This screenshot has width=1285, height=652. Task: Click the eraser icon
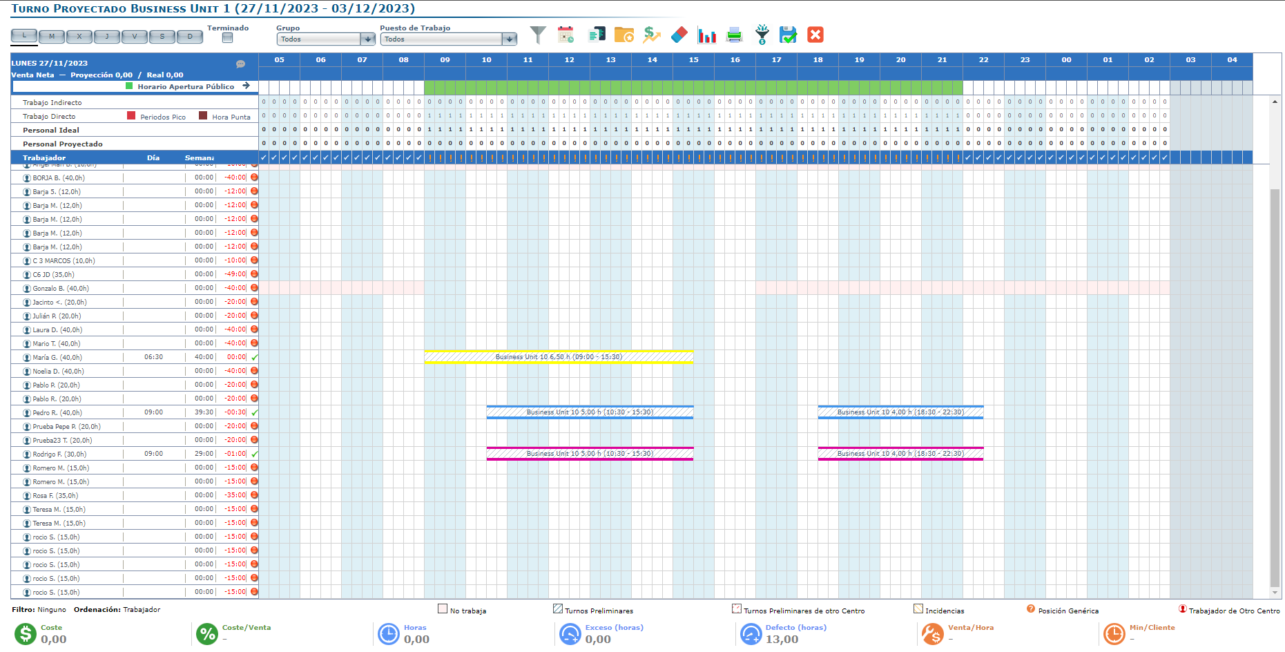679,35
